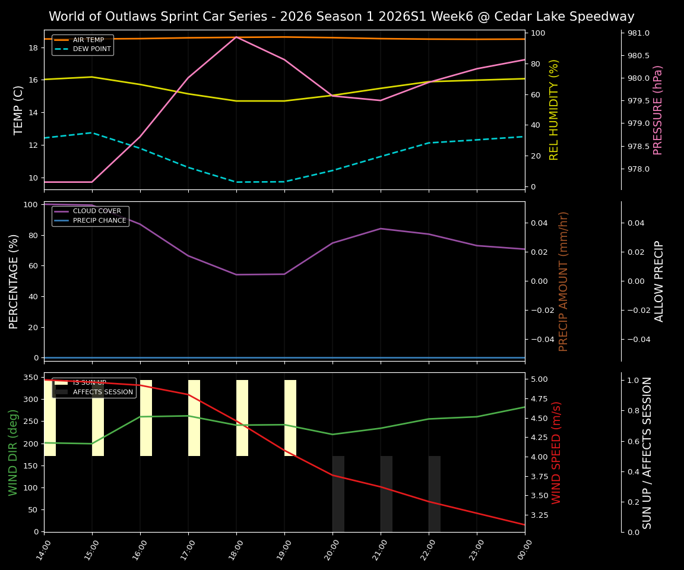Expand the middle panel legend box
Viewport: 684px width, 570px height.
point(90,215)
